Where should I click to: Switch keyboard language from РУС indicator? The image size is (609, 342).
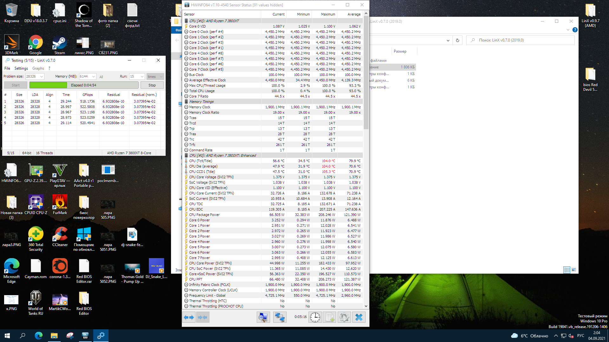point(580,336)
